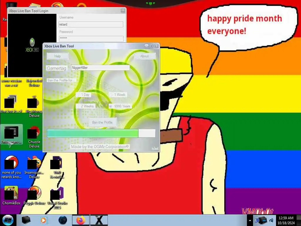Select the ChomikBox desktop icon
Viewport: 301px width, 226px height.
coord(11,195)
